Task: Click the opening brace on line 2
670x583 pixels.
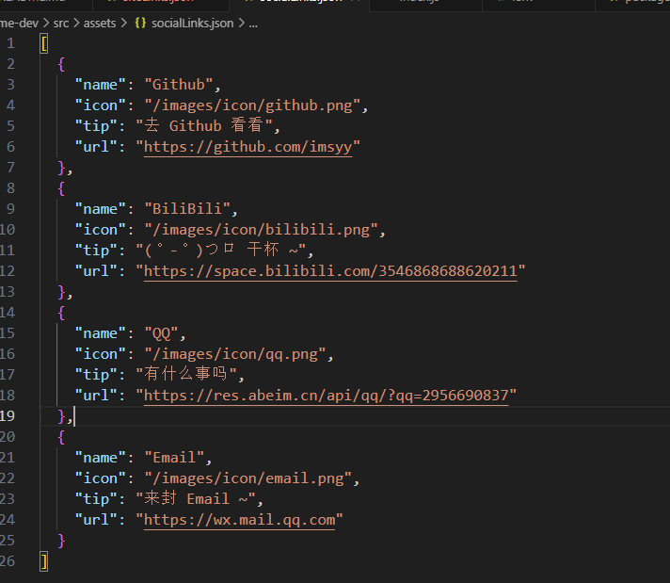Action: pos(61,65)
